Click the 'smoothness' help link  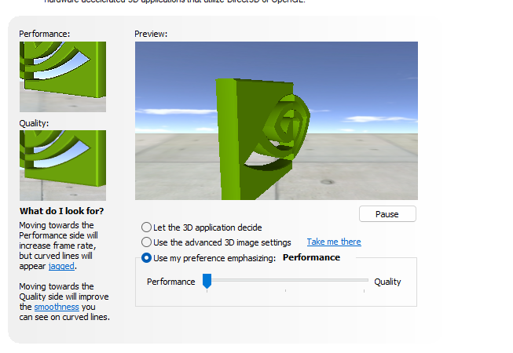[x=57, y=307]
